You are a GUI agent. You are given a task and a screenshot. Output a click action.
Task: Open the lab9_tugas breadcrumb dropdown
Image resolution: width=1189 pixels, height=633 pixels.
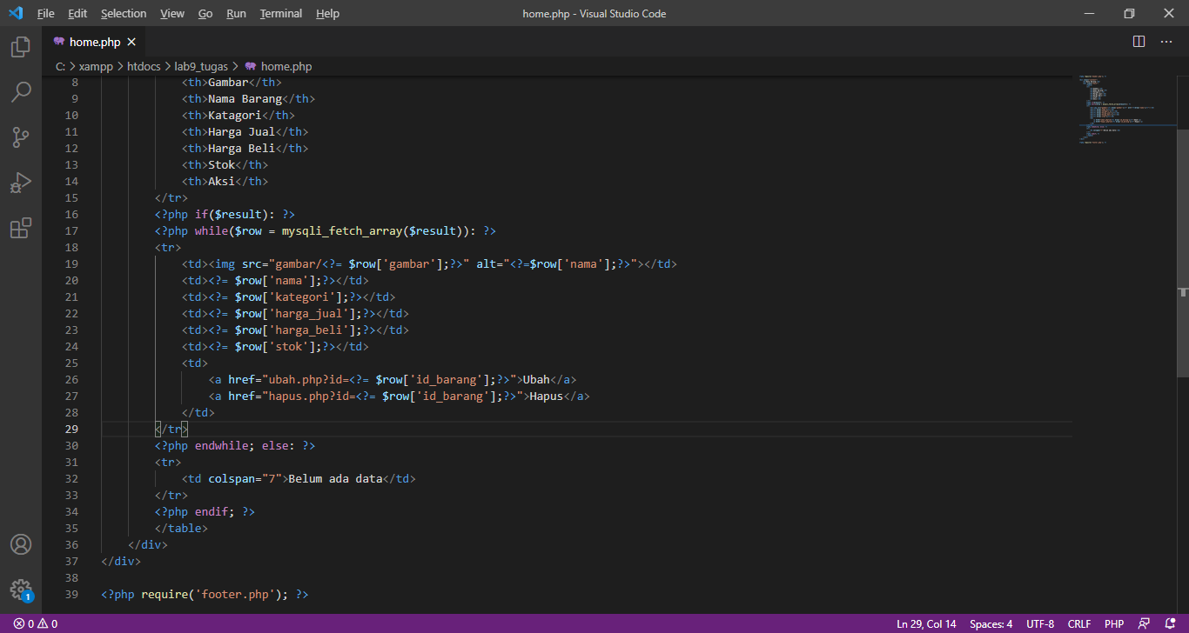201,66
